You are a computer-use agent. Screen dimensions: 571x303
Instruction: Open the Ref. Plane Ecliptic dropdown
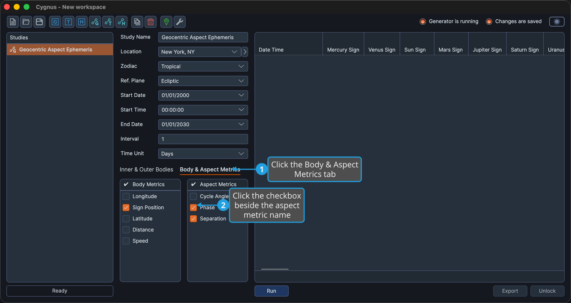point(203,81)
